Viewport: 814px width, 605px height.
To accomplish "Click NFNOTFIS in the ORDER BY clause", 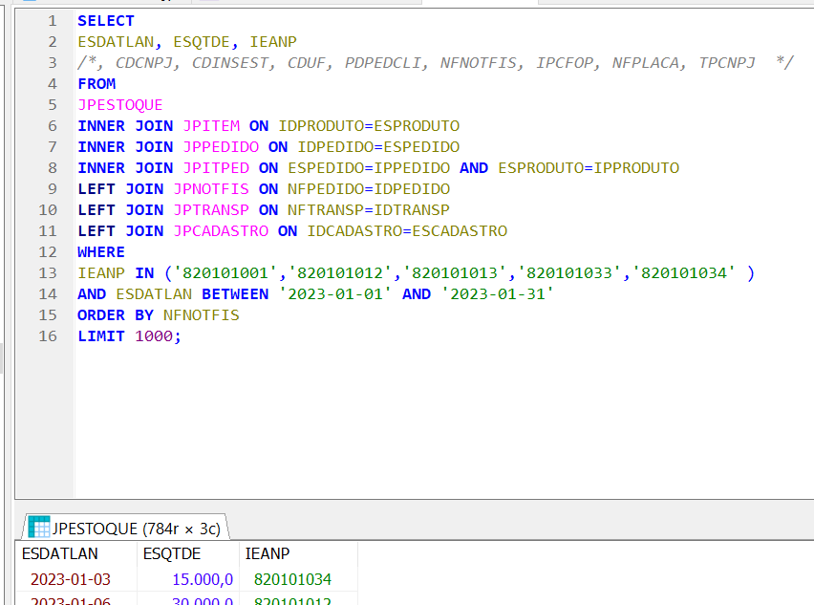I will tap(201, 315).
